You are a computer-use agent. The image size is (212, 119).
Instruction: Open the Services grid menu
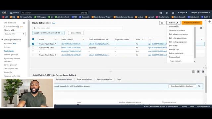tap(15, 13)
